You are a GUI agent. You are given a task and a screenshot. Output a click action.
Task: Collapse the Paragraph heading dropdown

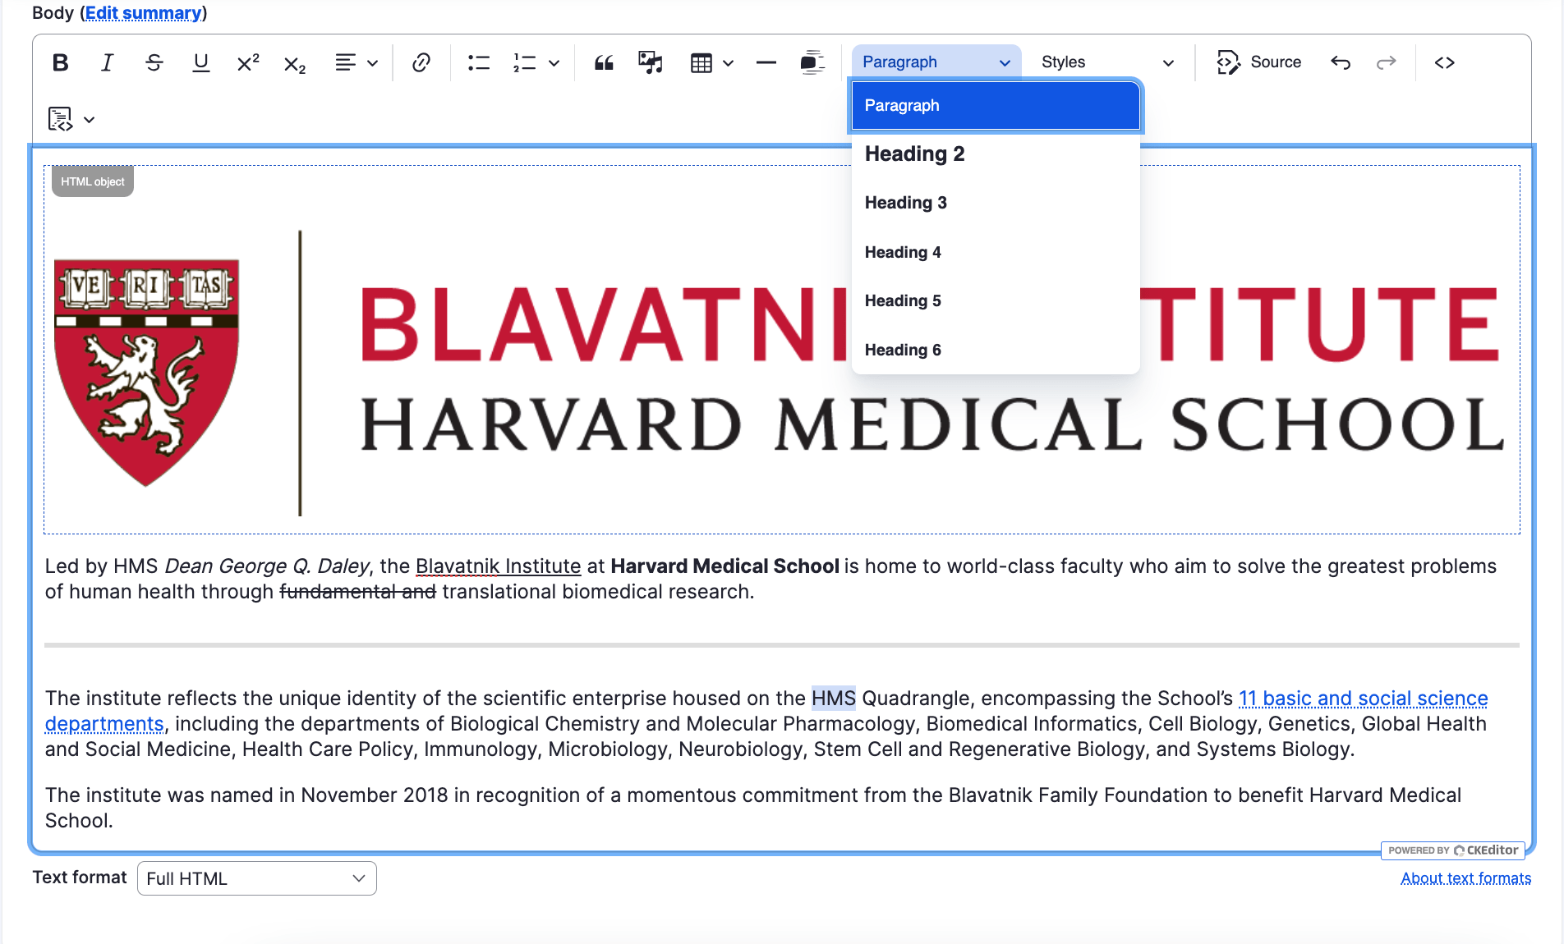(x=936, y=62)
